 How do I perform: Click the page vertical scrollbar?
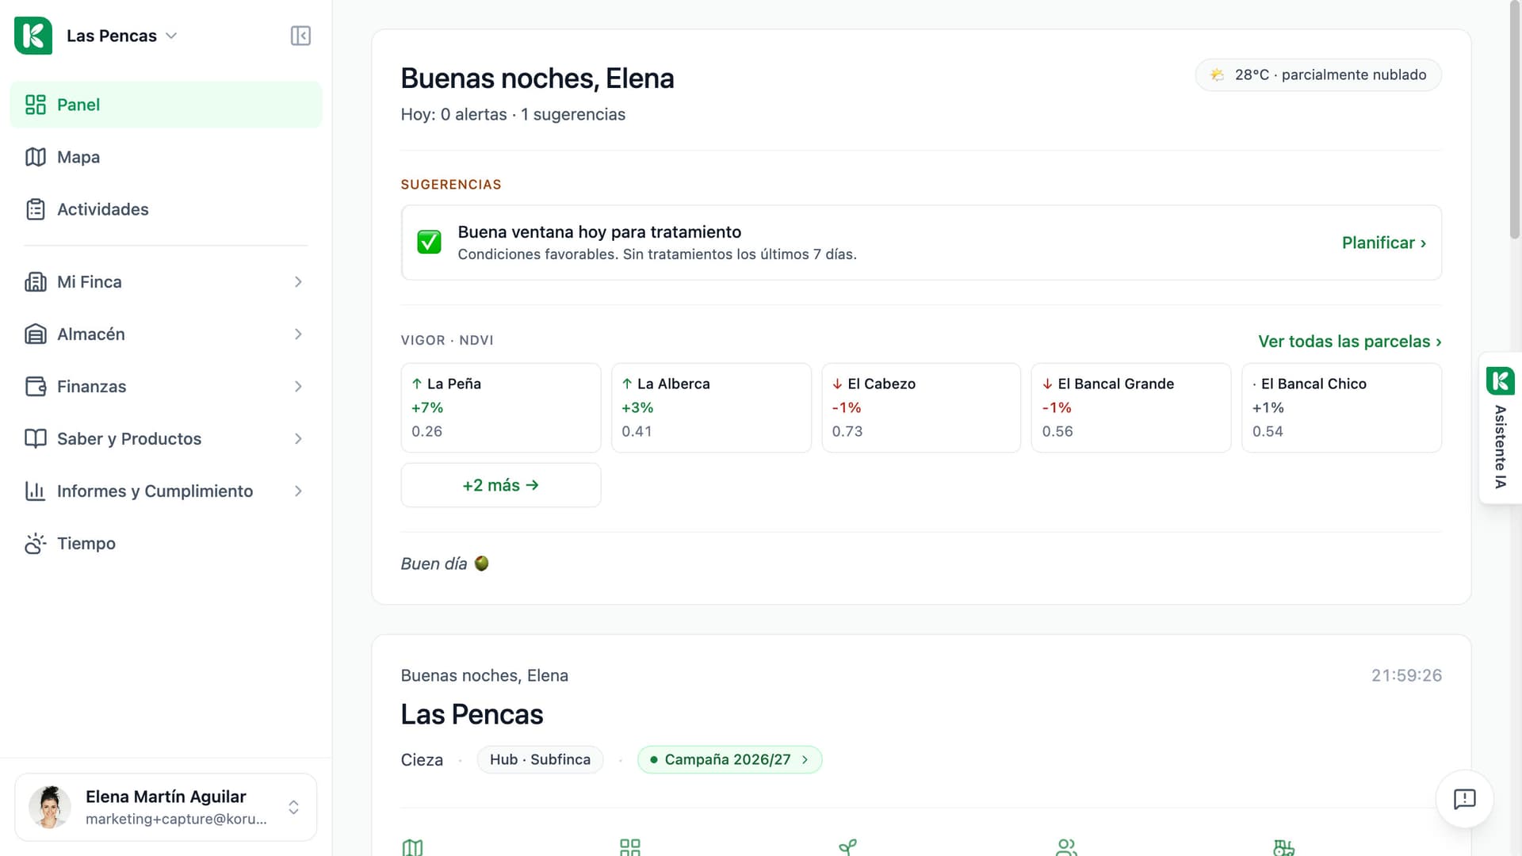coord(1515,119)
